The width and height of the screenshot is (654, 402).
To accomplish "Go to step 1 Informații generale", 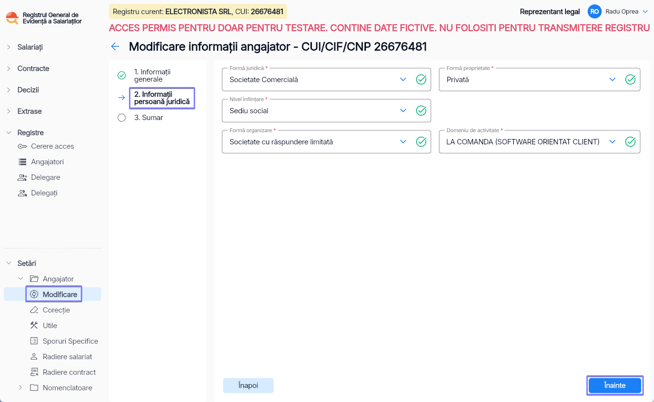I will (x=152, y=75).
